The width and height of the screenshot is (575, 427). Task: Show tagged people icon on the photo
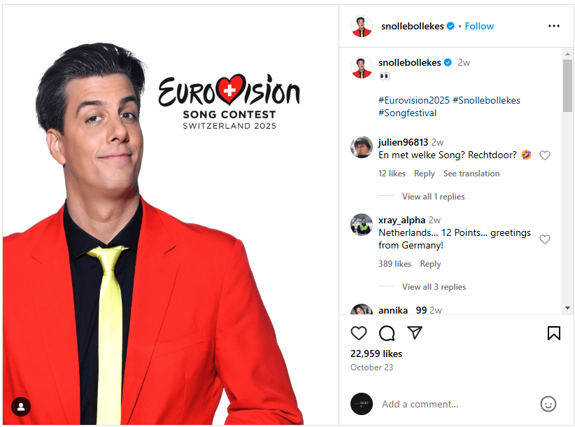click(21, 407)
